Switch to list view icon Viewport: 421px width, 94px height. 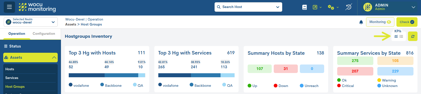[x=401, y=36]
